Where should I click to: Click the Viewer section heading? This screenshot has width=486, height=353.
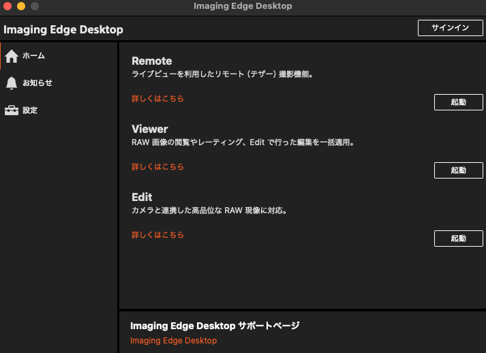coord(149,129)
